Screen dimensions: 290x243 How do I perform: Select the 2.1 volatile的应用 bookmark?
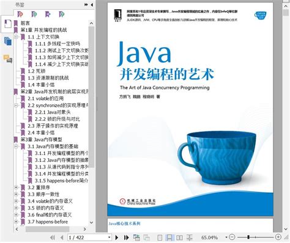pos(46,98)
